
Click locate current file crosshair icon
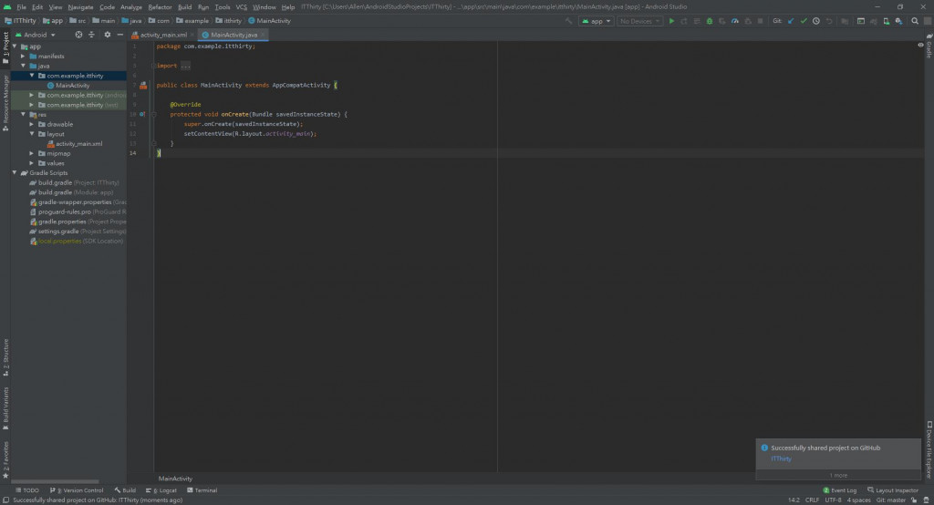78,35
